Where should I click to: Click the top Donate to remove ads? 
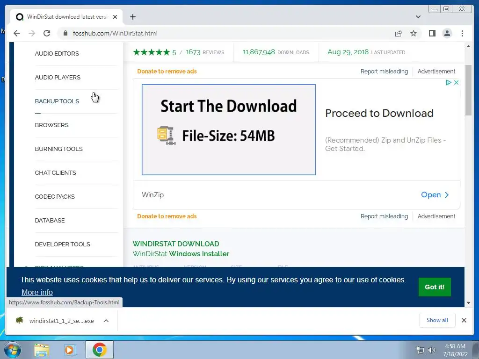click(x=167, y=71)
